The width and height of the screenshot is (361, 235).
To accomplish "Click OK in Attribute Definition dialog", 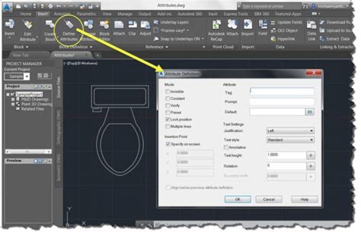I will 238,199.
